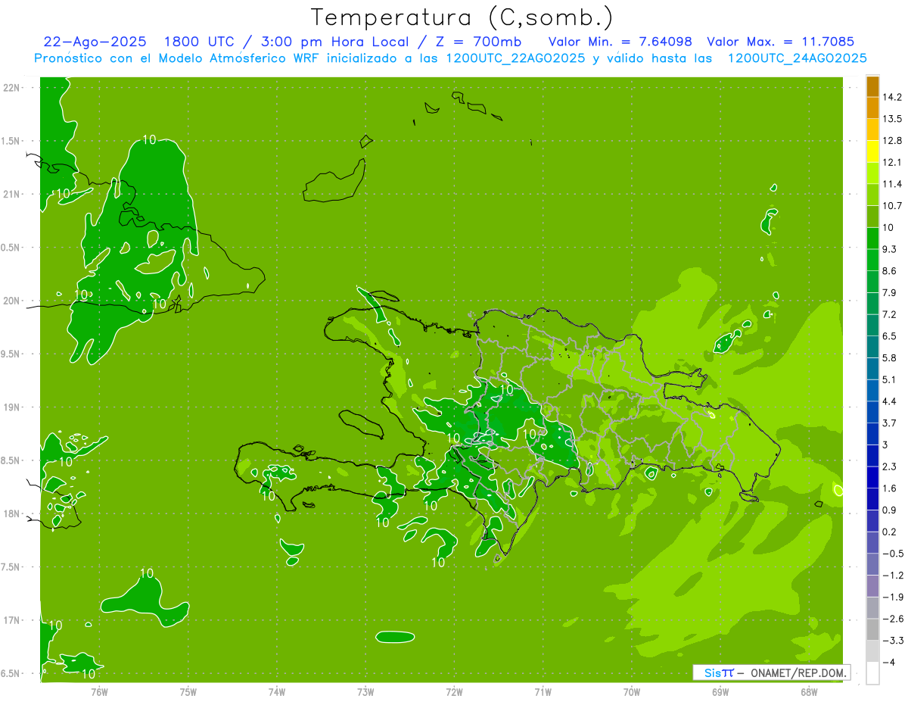Viewport: 908px width, 702px height.
Task: Click the "12.8" color scale label
Action: (893, 141)
